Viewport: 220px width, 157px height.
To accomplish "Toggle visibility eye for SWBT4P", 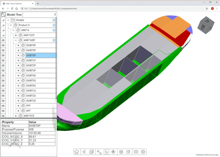I will [x=3, y=45].
